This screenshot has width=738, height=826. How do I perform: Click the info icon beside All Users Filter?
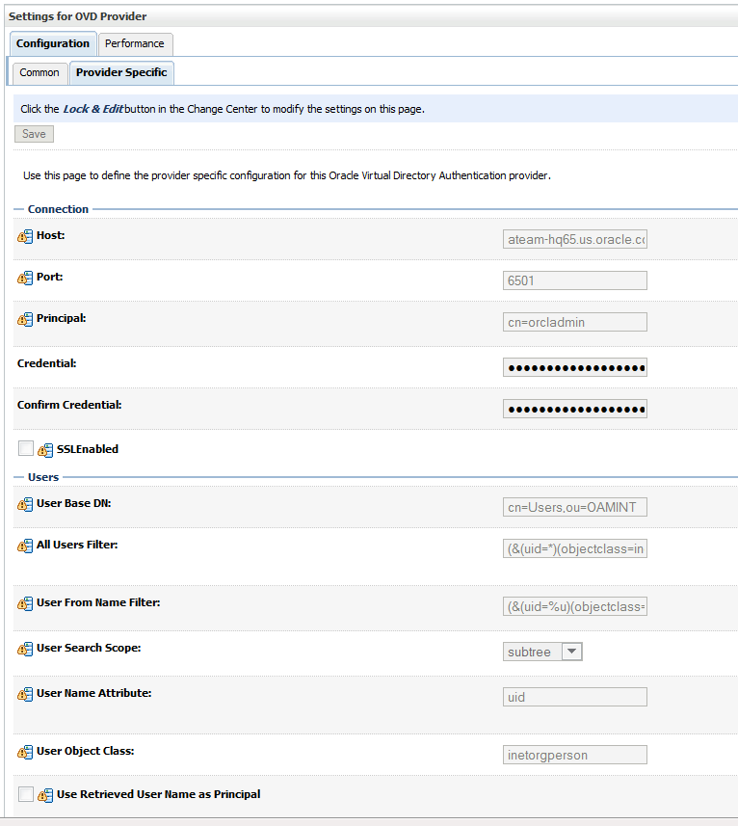[25, 546]
